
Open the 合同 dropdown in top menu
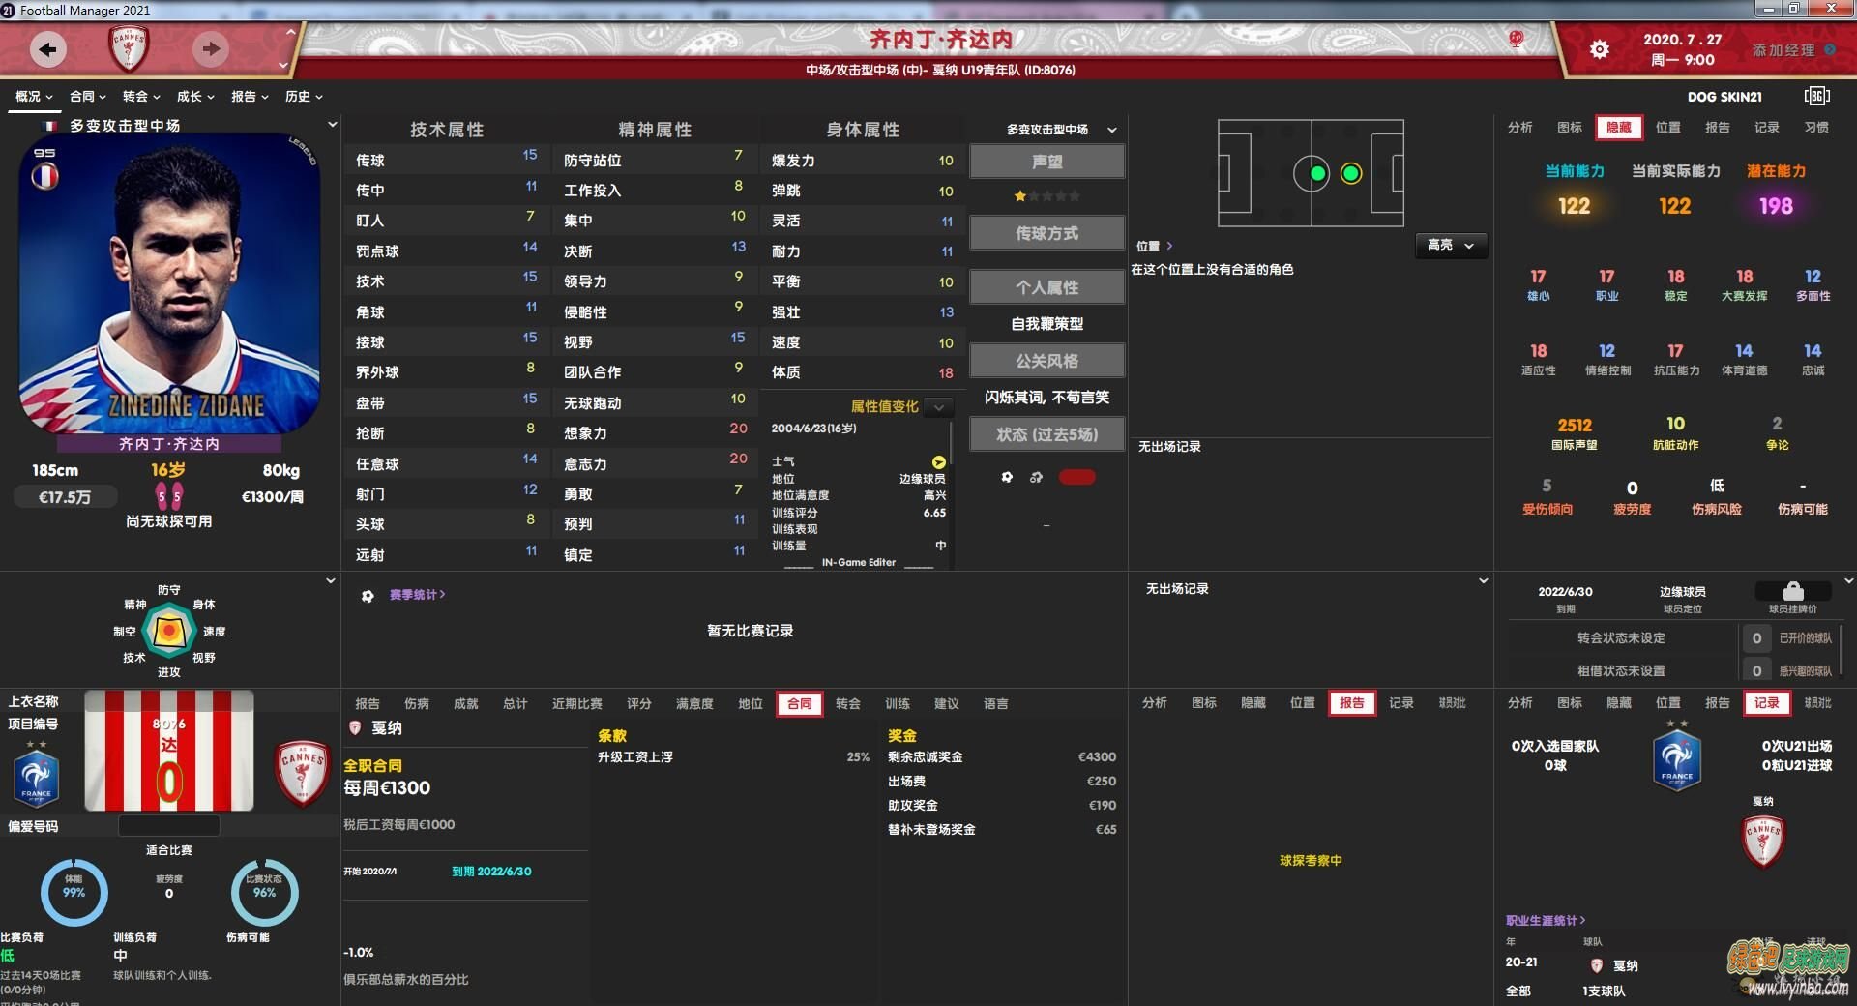[88, 96]
